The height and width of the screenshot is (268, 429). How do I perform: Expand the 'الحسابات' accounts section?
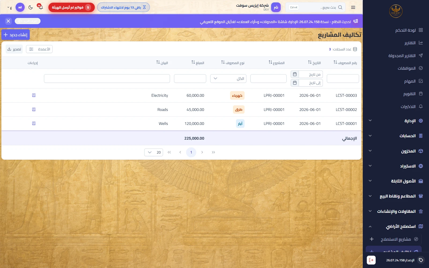[x=396, y=136]
